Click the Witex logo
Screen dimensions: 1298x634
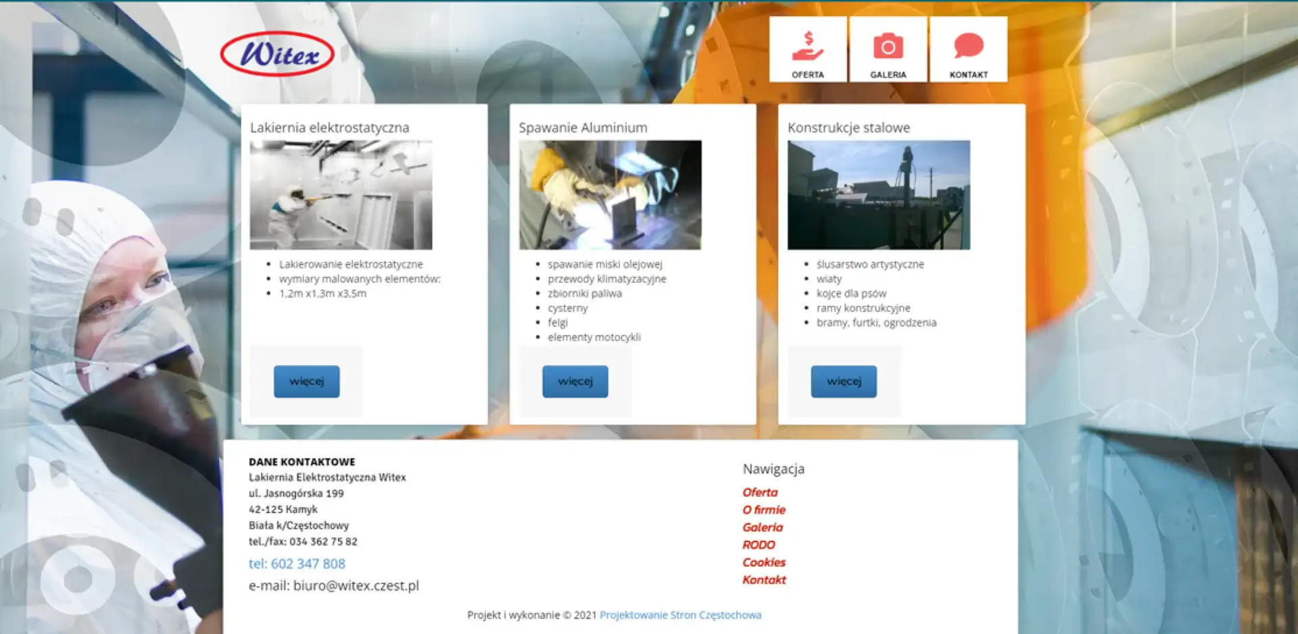coord(277,54)
